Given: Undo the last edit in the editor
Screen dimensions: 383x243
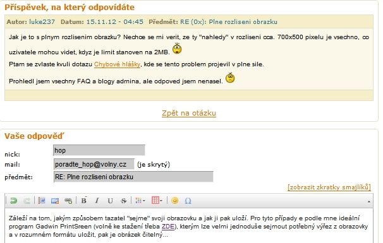Looking at the screenshot, I should click(x=14, y=201).
